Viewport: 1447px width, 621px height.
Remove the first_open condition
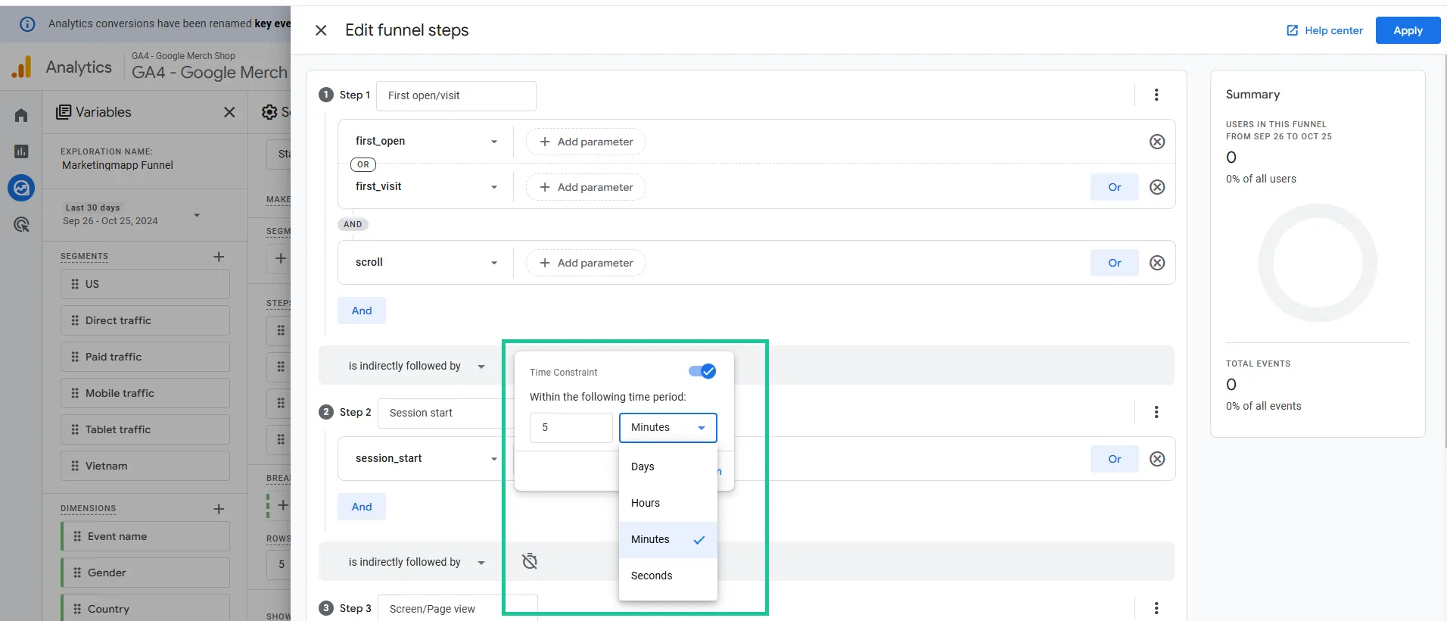[x=1157, y=142]
